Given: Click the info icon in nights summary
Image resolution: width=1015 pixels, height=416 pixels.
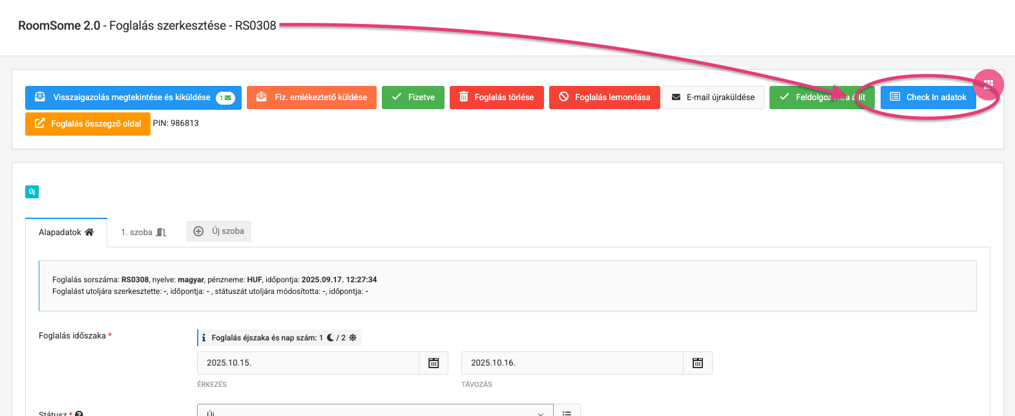Looking at the screenshot, I should click(204, 338).
